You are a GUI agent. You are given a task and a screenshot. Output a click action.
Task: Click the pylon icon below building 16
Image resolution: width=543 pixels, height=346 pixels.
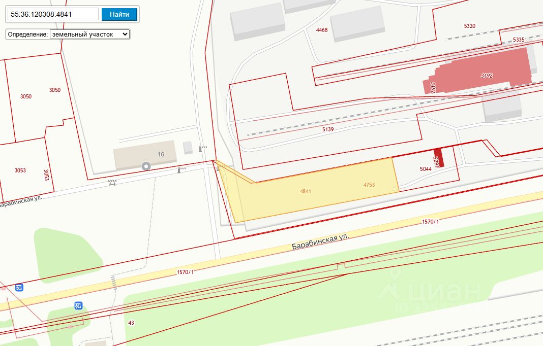(178, 170)
